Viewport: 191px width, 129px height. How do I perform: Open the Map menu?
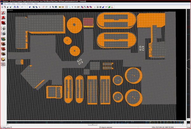tap(13, 4)
